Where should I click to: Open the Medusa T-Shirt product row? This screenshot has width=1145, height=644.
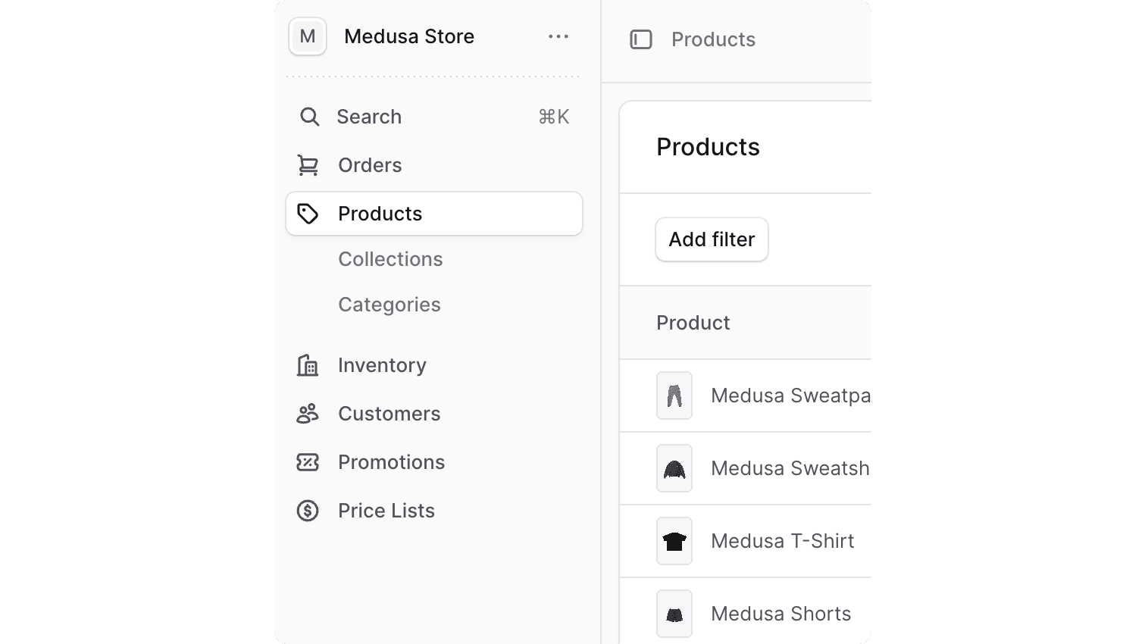click(782, 540)
